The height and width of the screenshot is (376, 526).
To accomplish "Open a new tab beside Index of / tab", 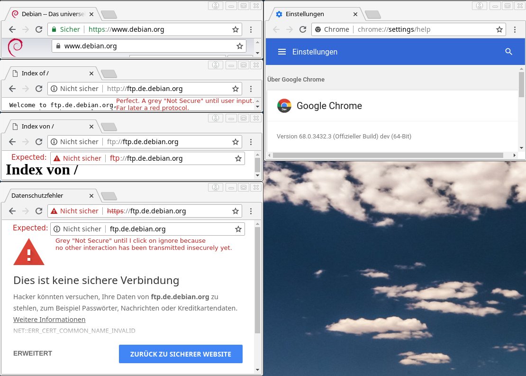I will (109, 73).
